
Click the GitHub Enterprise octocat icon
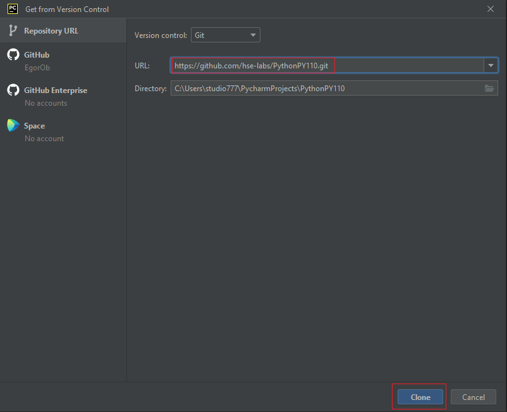tap(13, 91)
